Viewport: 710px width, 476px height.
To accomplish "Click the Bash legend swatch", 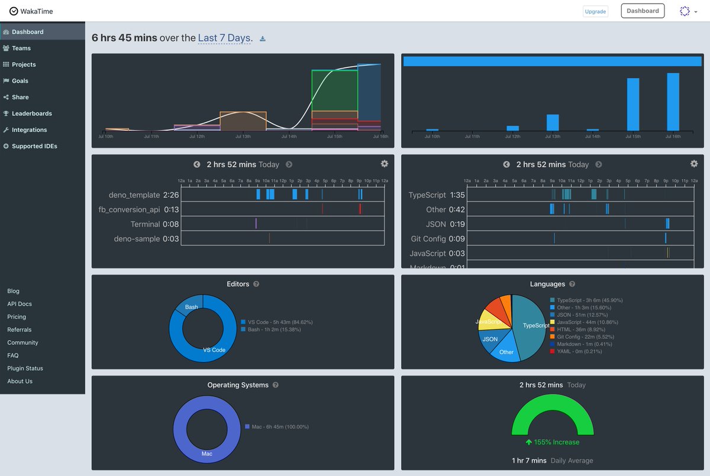I will [x=243, y=329].
